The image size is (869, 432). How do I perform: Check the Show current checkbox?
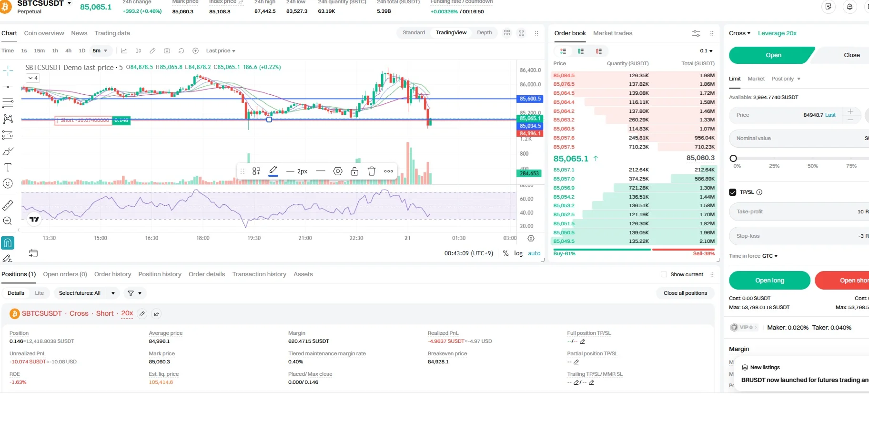(x=664, y=274)
